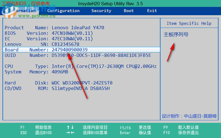Click the 选择内容项目 up-down arrows
Image resolution: width=221 pixels, height=138 pixels.
70,128
